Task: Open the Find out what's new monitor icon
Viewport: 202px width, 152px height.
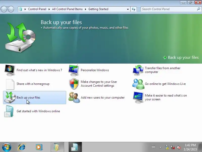Action: (x=10, y=70)
